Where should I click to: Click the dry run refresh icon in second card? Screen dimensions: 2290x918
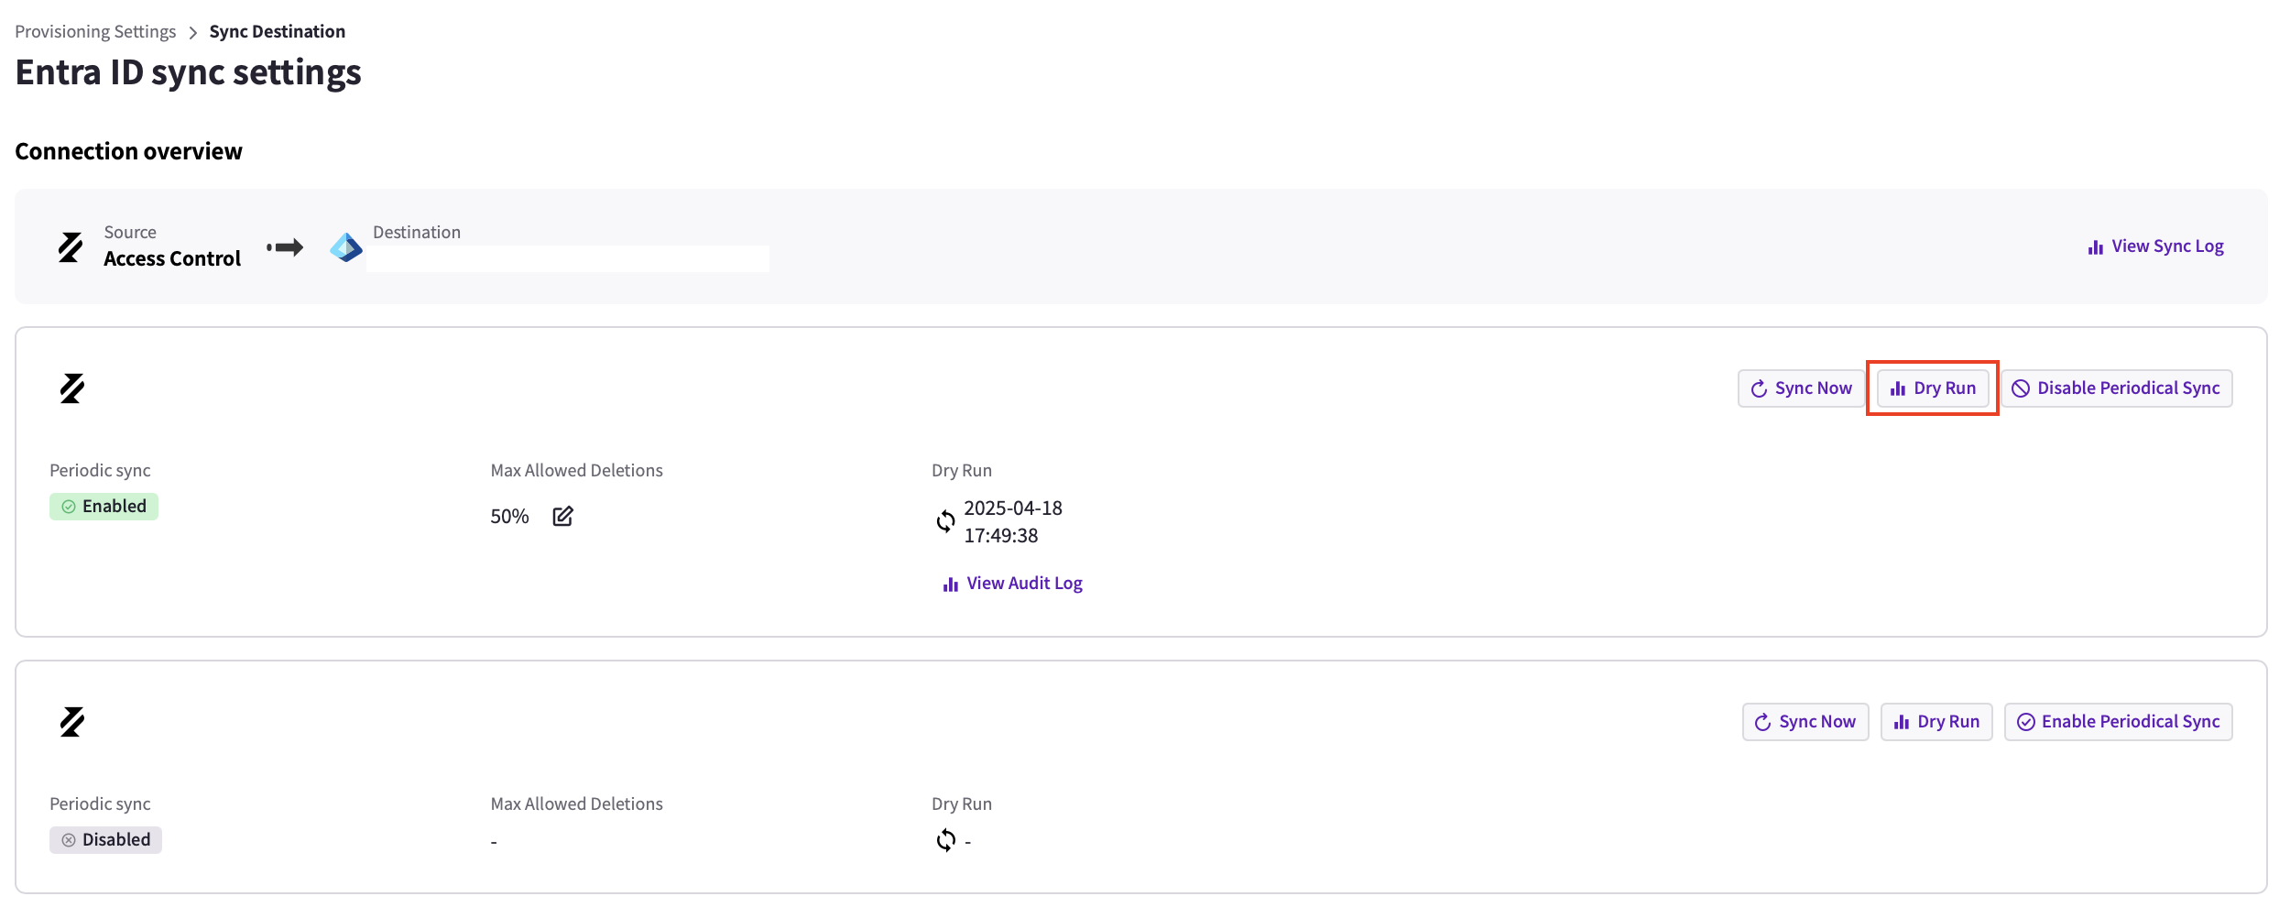[945, 840]
